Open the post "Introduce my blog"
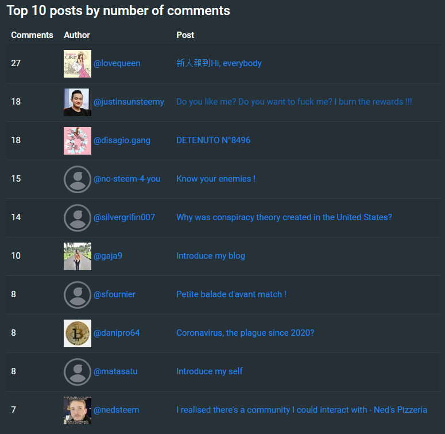This screenshot has width=445, height=434. point(210,256)
